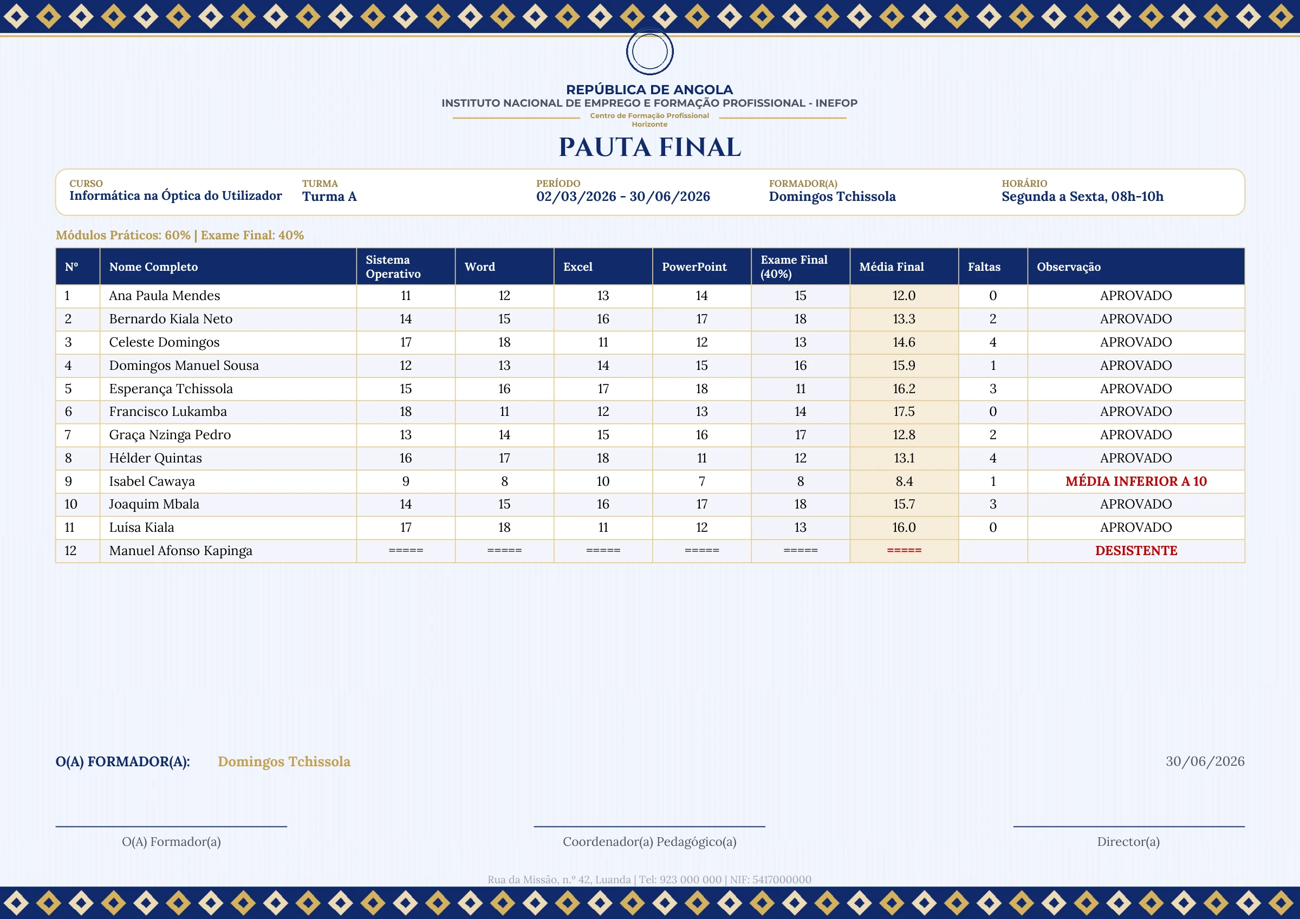Click the Média Final value 17.5
1300x919 pixels.
pyautogui.click(x=903, y=412)
